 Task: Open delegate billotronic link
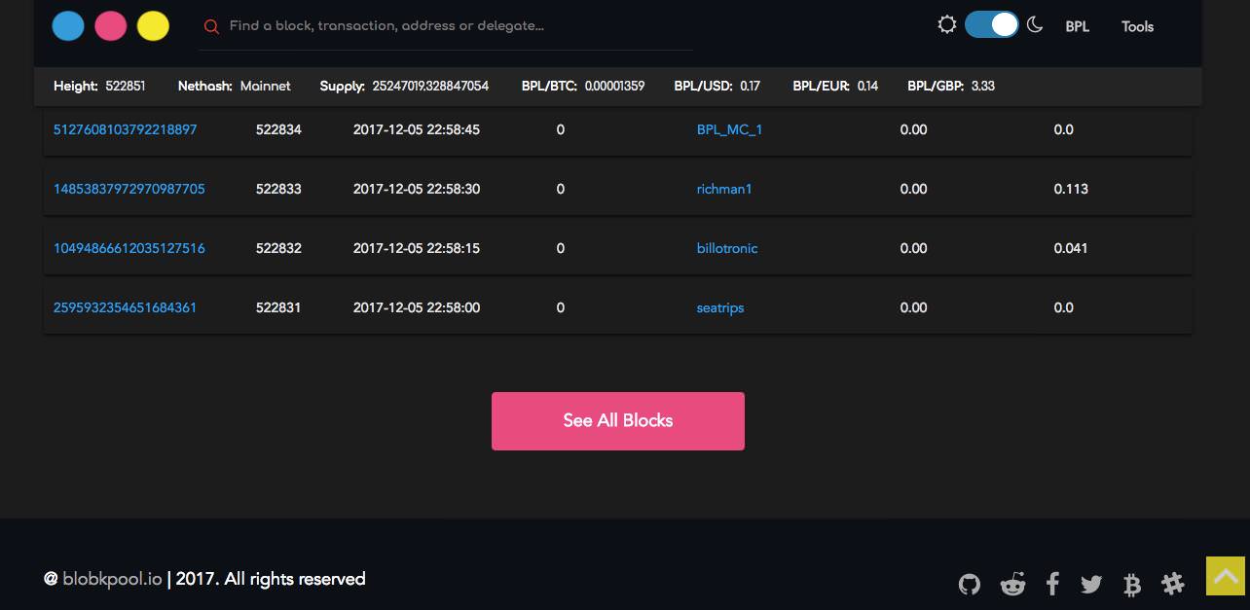(x=727, y=248)
